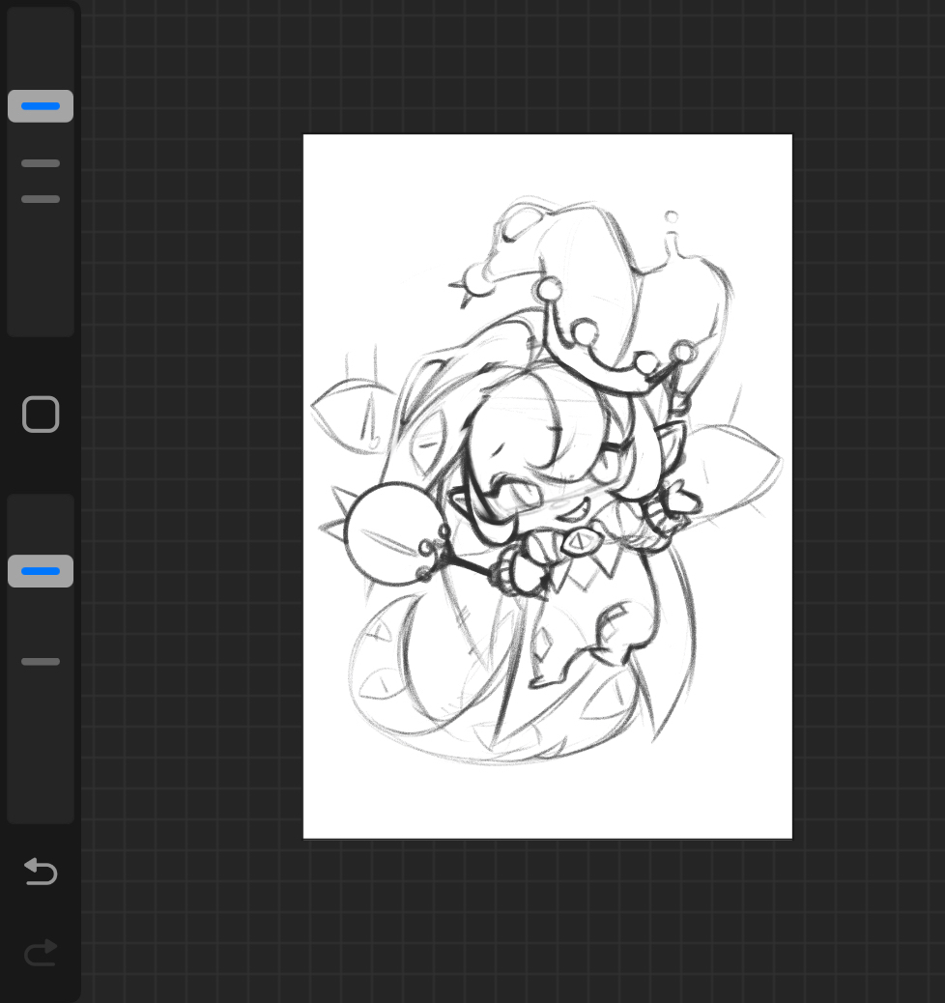Click the blue brush size slider handle
This screenshot has width=945, height=1003.
tap(41, 106)
